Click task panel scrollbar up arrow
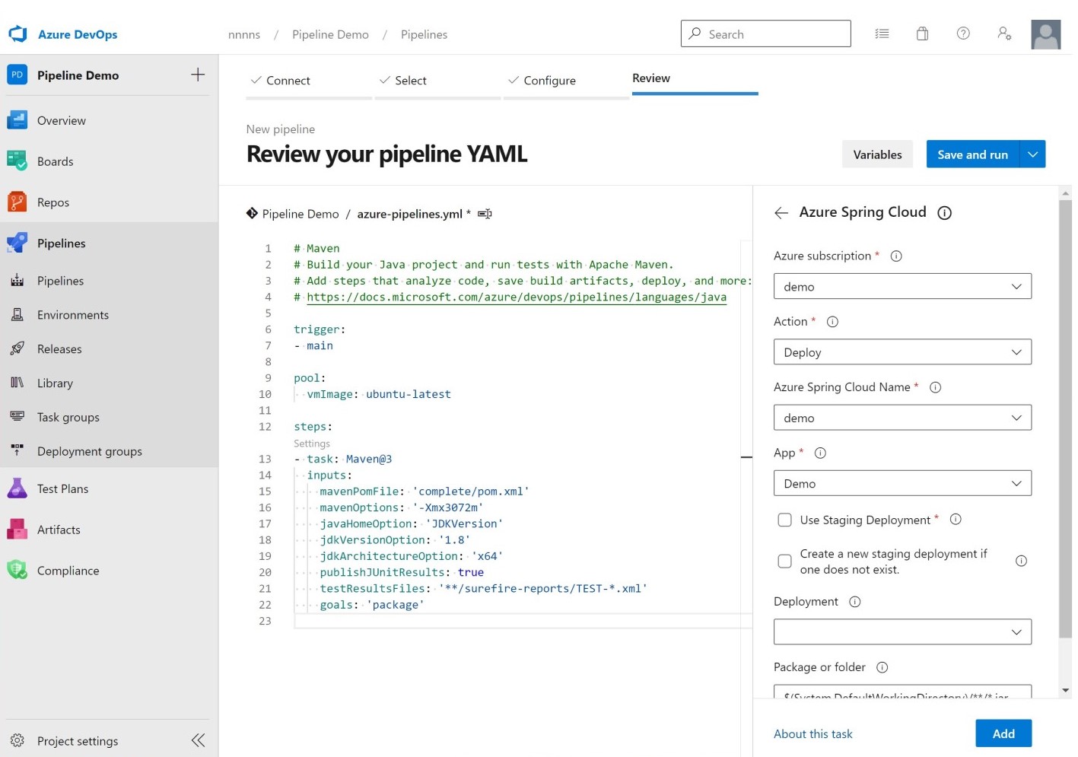 [x=1065, y=193]
